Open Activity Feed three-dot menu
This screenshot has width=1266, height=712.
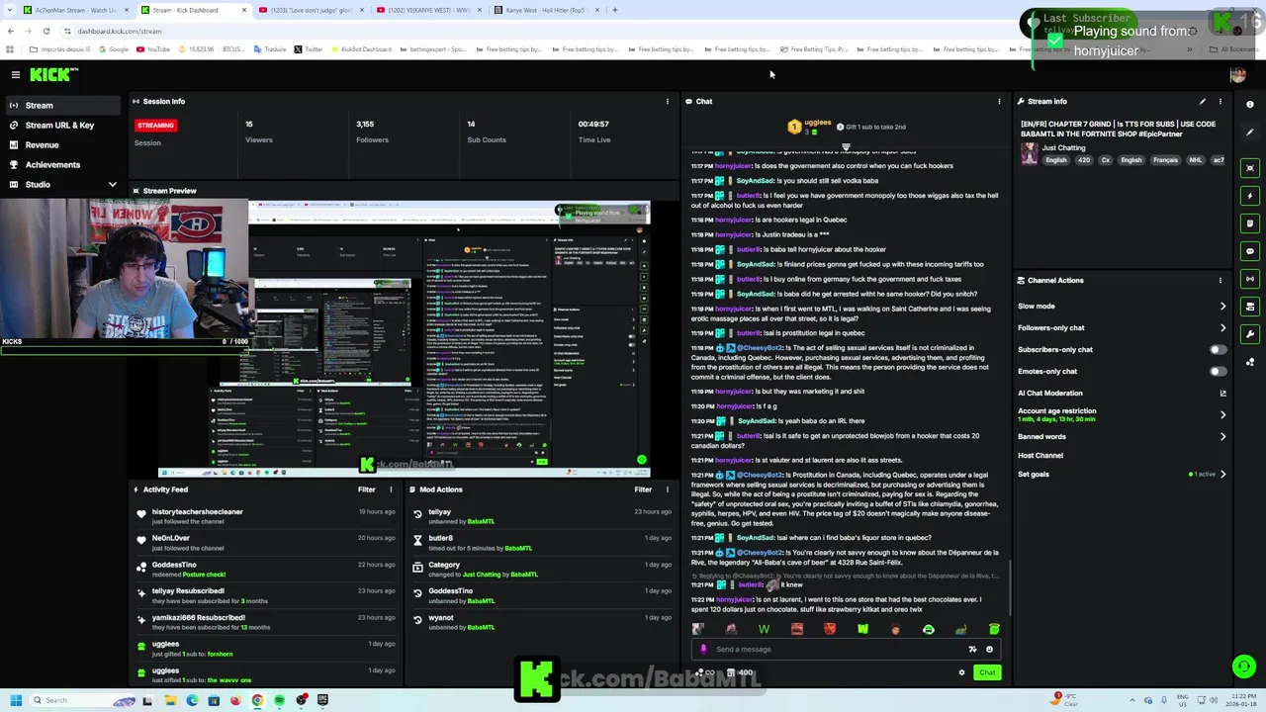click(x=391, y=489)
